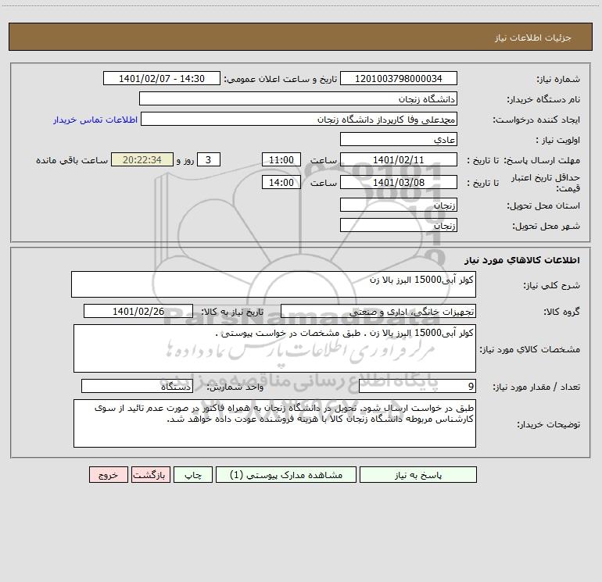Click مشخصات کالای مورد نیاز label
Viewport: 602px width, 582px height.
coord(530,349)
